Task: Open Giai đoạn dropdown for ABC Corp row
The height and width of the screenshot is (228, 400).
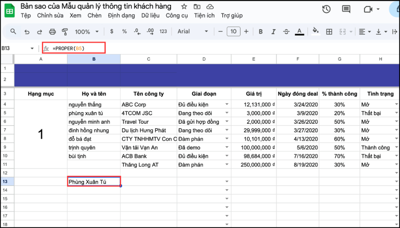Action: click(x=227, y=105)
